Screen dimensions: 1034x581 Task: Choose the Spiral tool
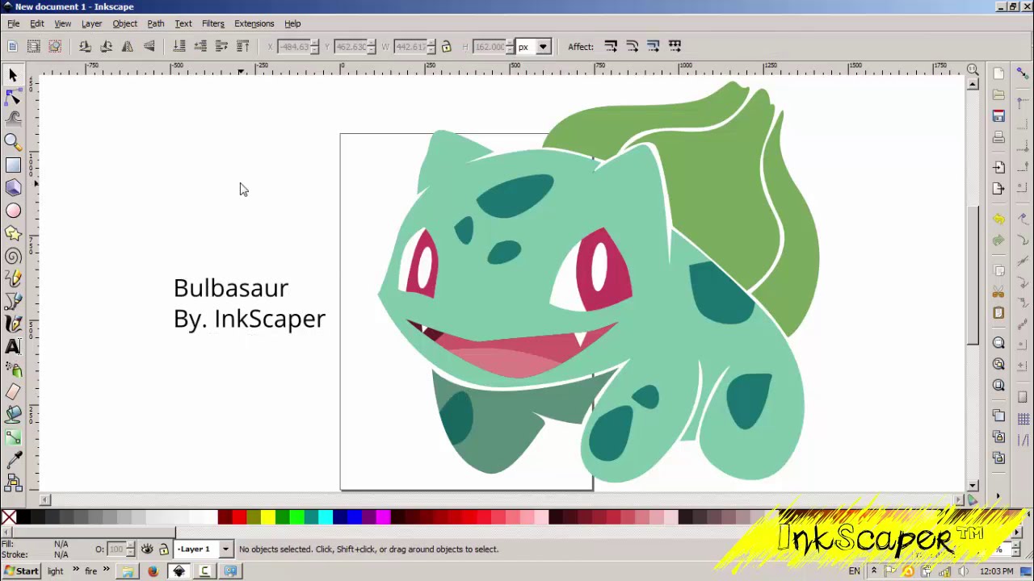[x=13, y=255]
